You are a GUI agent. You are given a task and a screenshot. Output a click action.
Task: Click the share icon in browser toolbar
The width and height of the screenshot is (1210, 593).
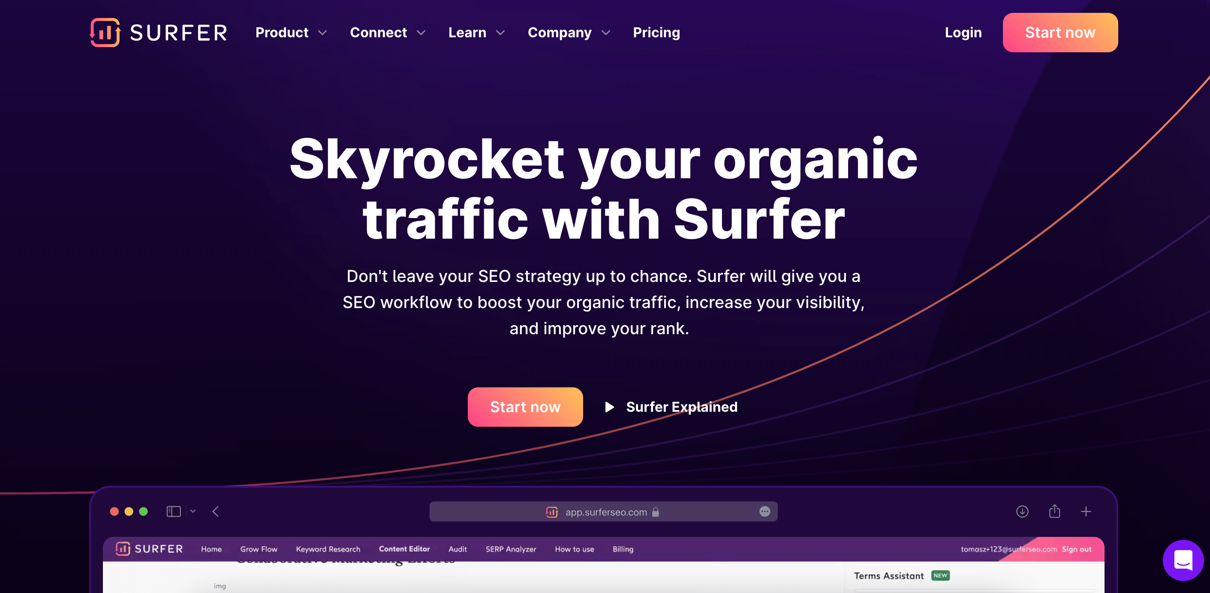(1054, 511)
